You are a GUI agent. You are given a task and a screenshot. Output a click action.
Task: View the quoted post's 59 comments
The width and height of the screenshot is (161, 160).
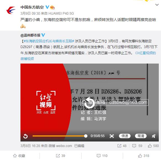tap(137, 146)
